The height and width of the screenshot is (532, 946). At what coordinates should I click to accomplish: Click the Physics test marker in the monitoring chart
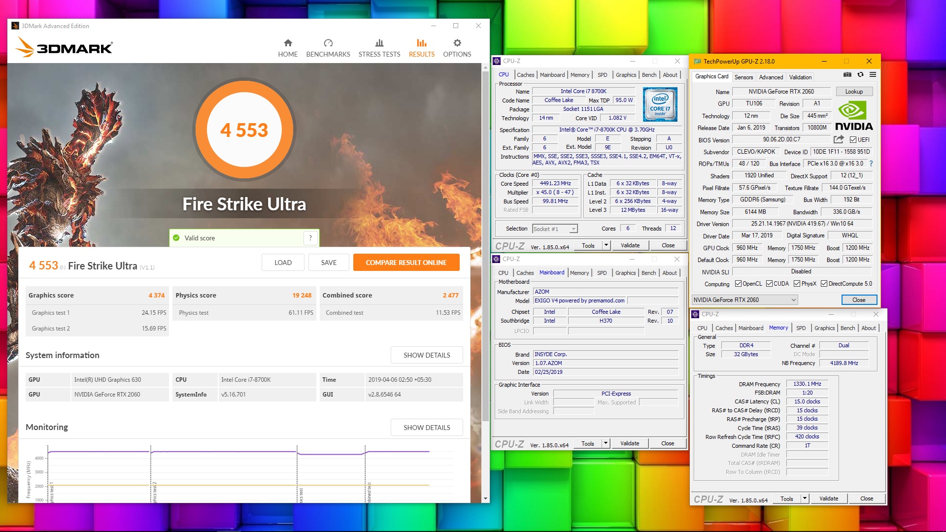pyautogui.click(x=301, y=495)
